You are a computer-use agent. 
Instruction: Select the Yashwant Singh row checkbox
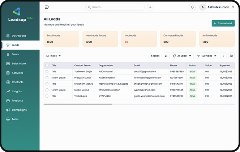[x=47, y=72]
